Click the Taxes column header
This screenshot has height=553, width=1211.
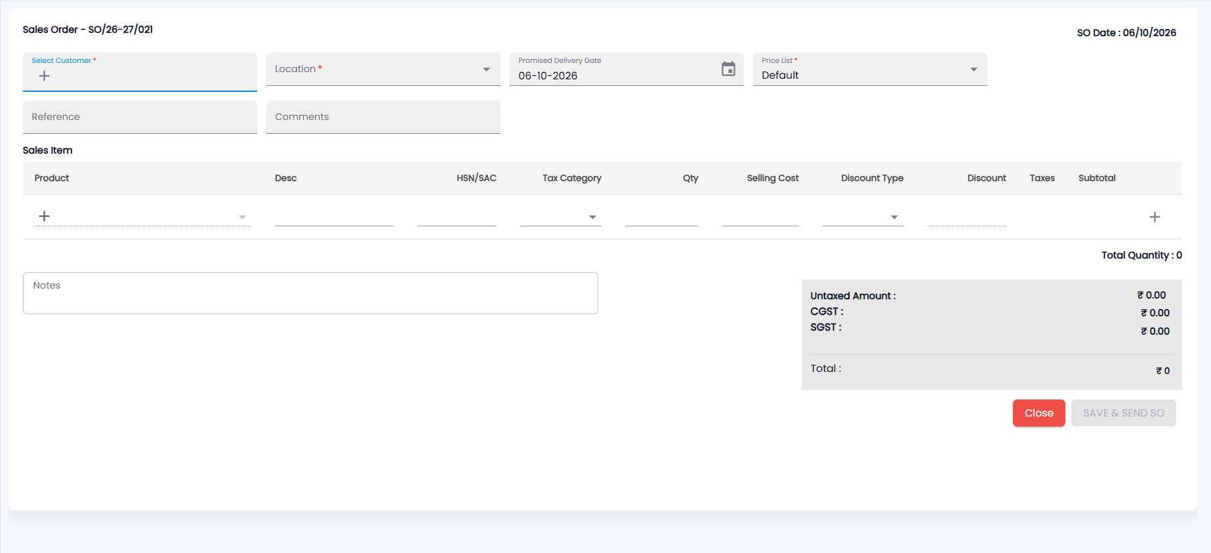[1042, 178]
